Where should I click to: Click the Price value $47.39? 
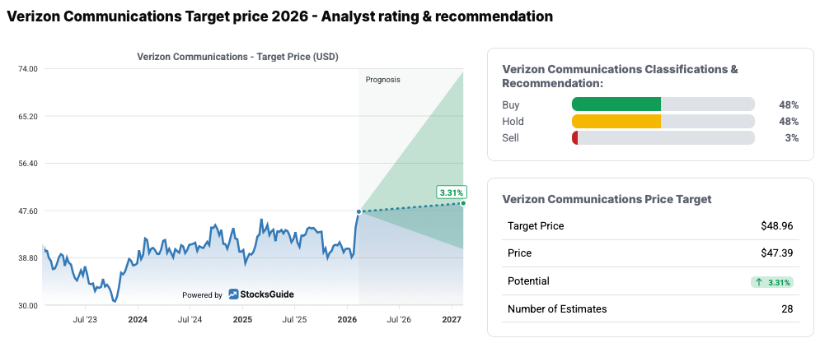(x=777, y=253)
